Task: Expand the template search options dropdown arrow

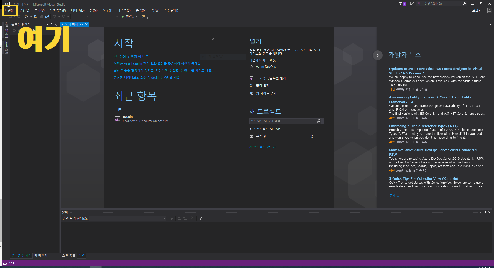Action: (323, 121)
